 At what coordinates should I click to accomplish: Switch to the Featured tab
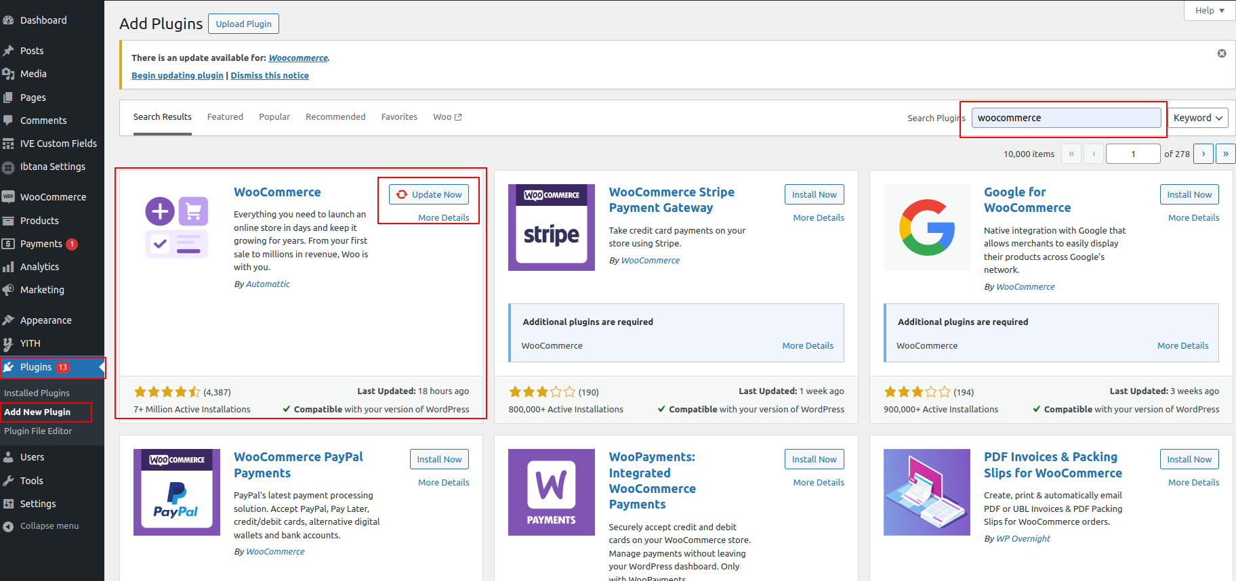click(x=225, y=117)
